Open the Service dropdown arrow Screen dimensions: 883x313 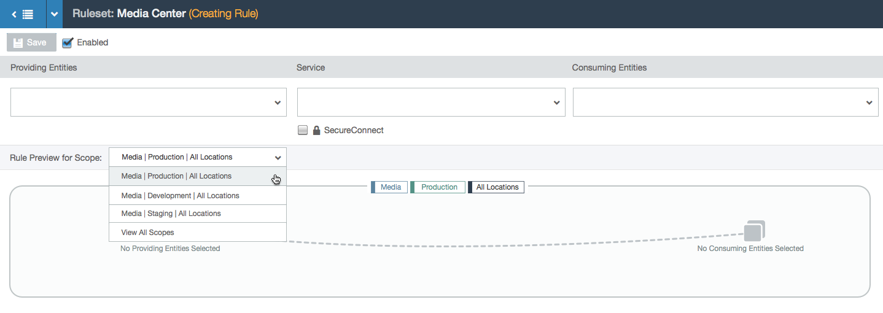point(556,102)
